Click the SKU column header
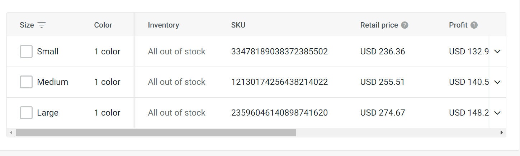This screenshot has height=156, width=520. pyautogui.click(x=238, y=25)
